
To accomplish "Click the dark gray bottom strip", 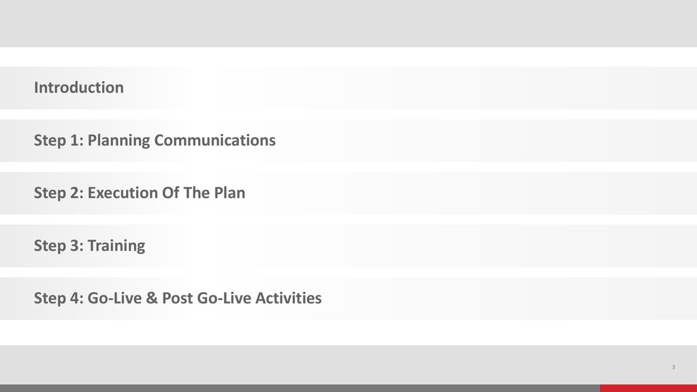I will point(300,389).
